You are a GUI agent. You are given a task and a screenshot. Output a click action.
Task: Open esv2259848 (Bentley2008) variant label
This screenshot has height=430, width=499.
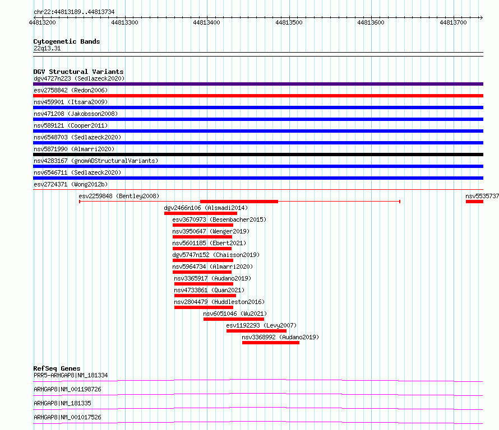119,196
